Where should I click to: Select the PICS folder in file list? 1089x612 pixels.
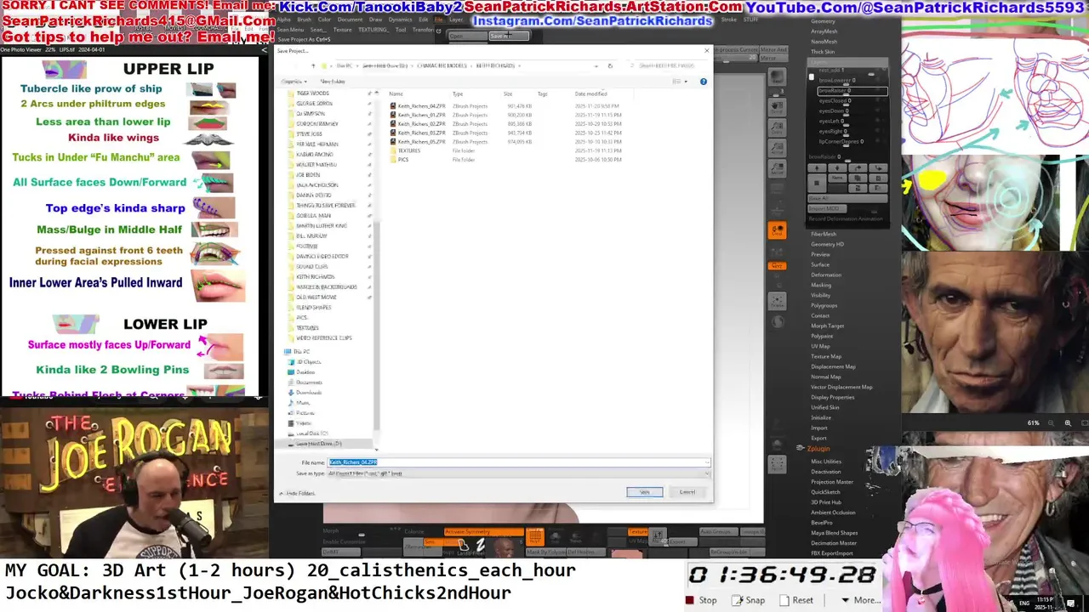click(402, 160)
